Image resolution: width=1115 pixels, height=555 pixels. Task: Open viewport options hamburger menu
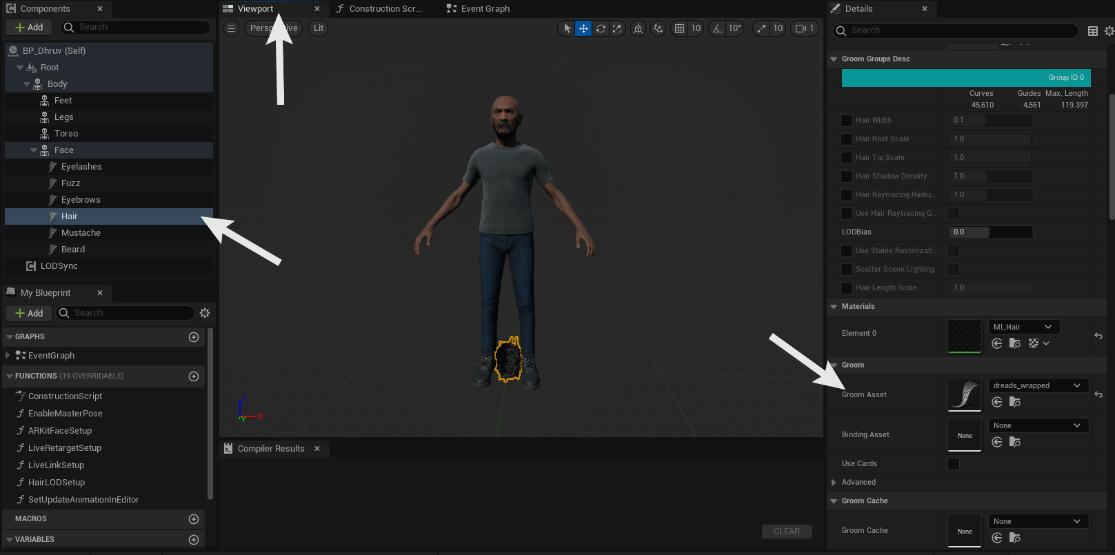tap(232, 28)
